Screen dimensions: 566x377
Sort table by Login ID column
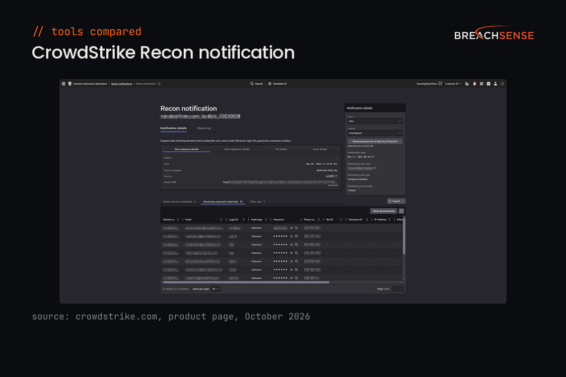coord(244,219)
